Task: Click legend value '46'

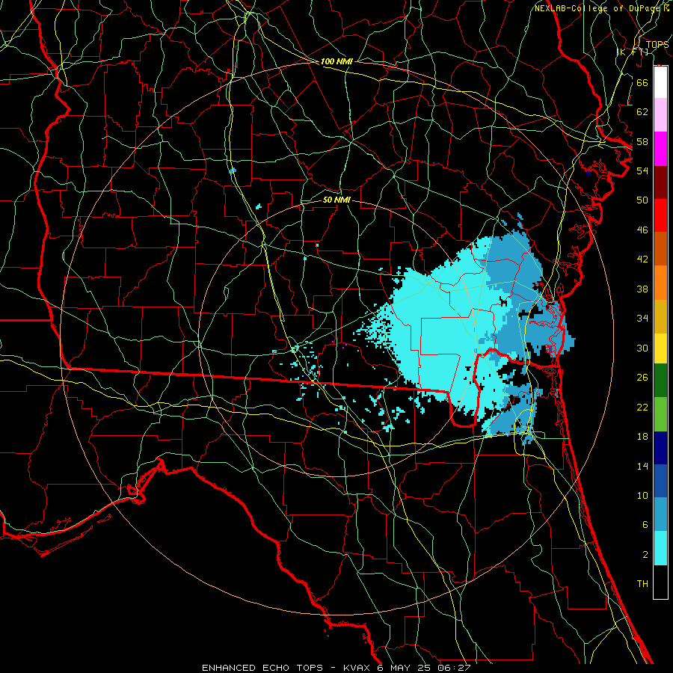Action: [642, 230]
